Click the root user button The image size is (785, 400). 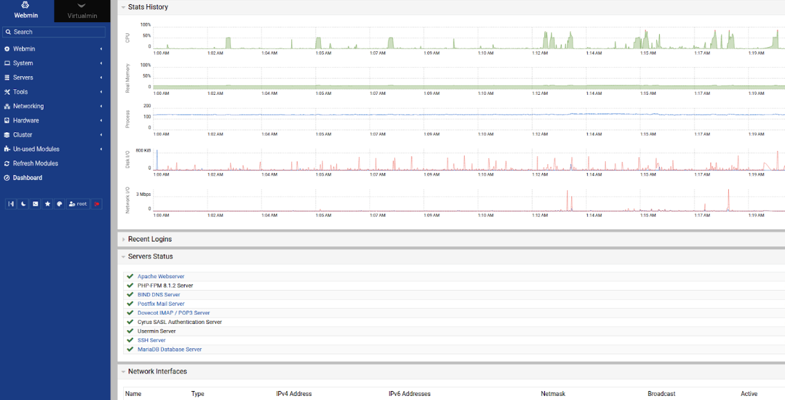[78, 203]
